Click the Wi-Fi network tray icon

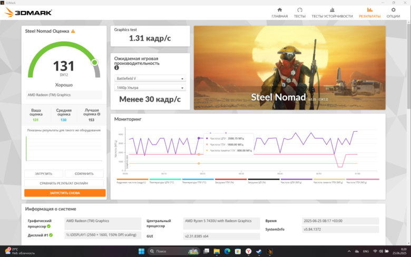[375, 251]
